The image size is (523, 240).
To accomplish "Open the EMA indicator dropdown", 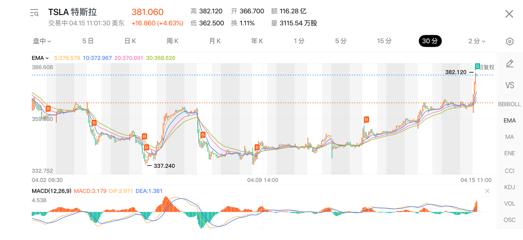I will (x=40, y=58).
